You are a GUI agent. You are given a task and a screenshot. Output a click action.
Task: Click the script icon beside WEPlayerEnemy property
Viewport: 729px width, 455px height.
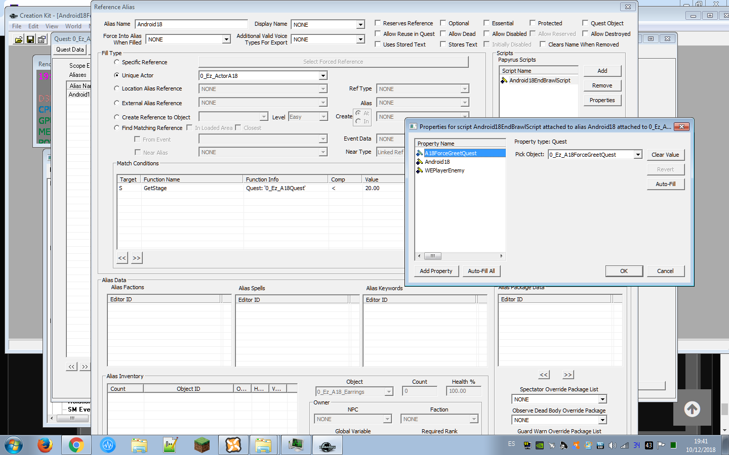coord(419,170)
